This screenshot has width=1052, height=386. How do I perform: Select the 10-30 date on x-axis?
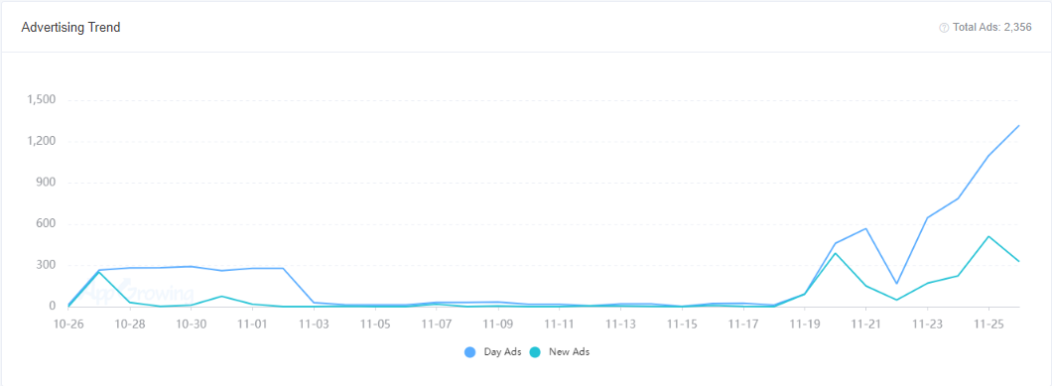(x=192, y=324)
